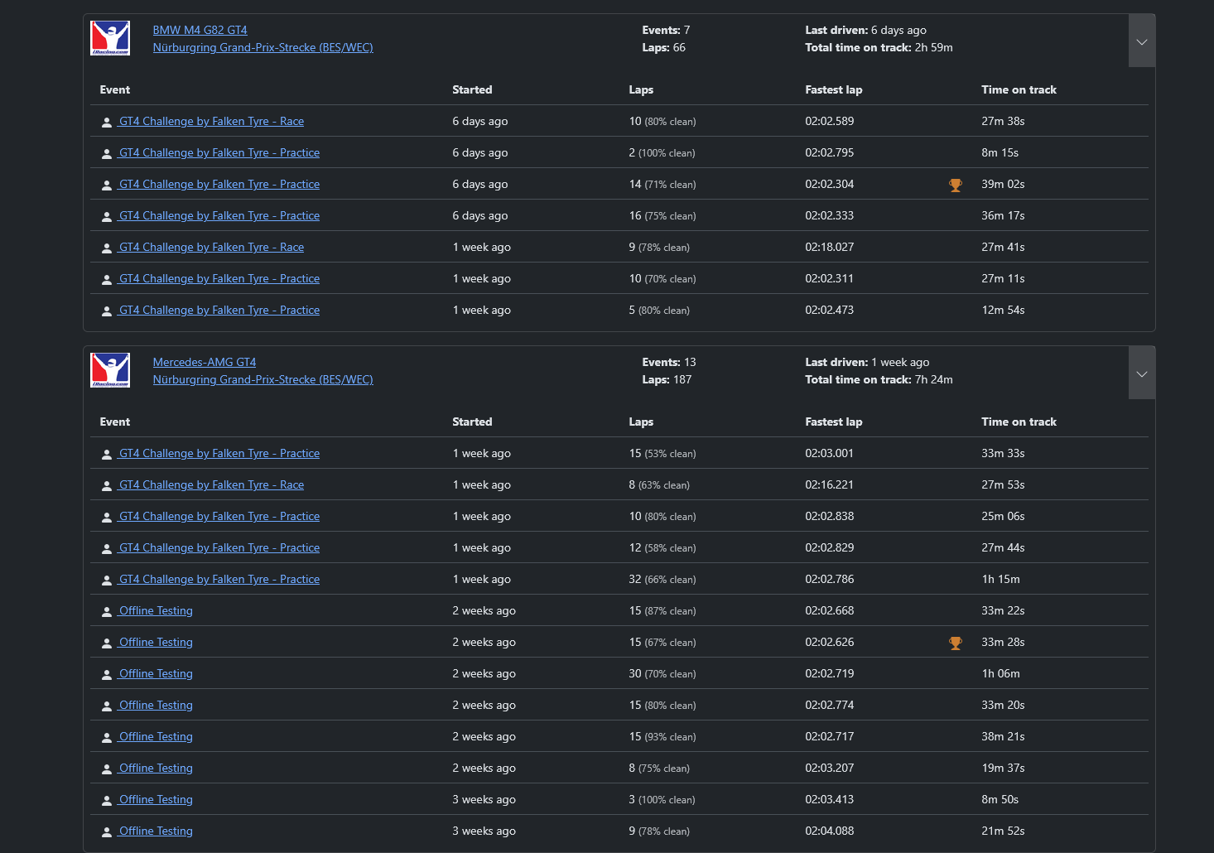Click the trophy icon beside fastest lap 02:02.626
Viewport: 1214px width, 853px height.
click(x=956, y=643)
